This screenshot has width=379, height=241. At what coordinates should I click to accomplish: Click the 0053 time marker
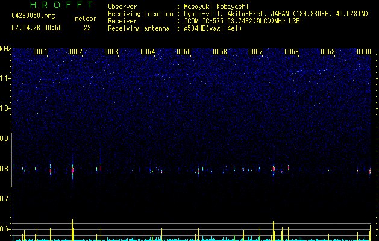coord(111,52)
